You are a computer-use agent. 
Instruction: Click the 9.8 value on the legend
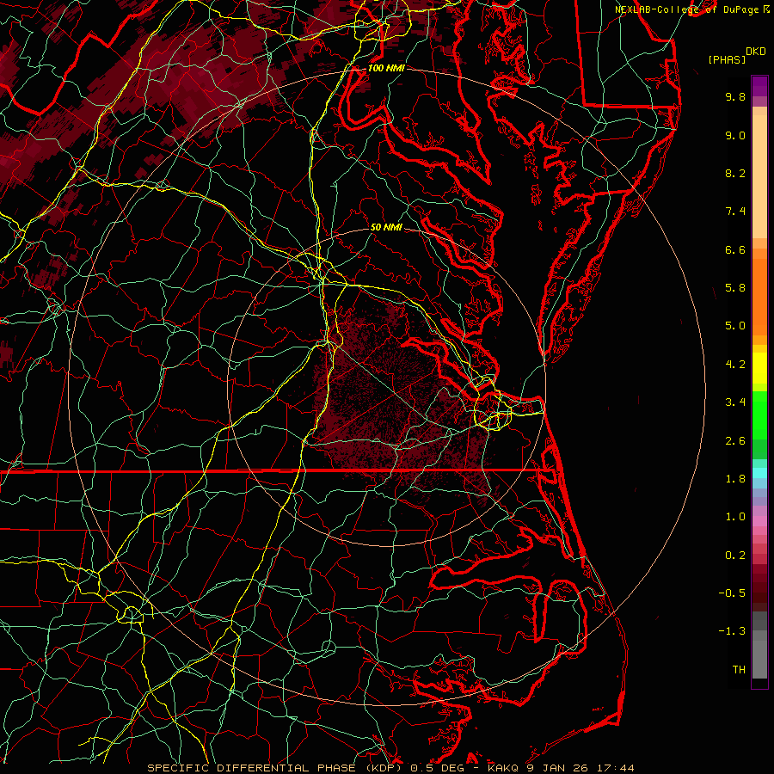click(x=735, y=96)
